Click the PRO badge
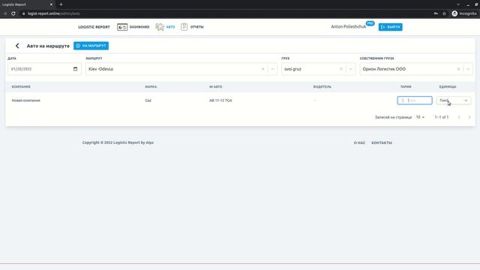480x270 pixels. pyautogui.click(x=370, y=23)
